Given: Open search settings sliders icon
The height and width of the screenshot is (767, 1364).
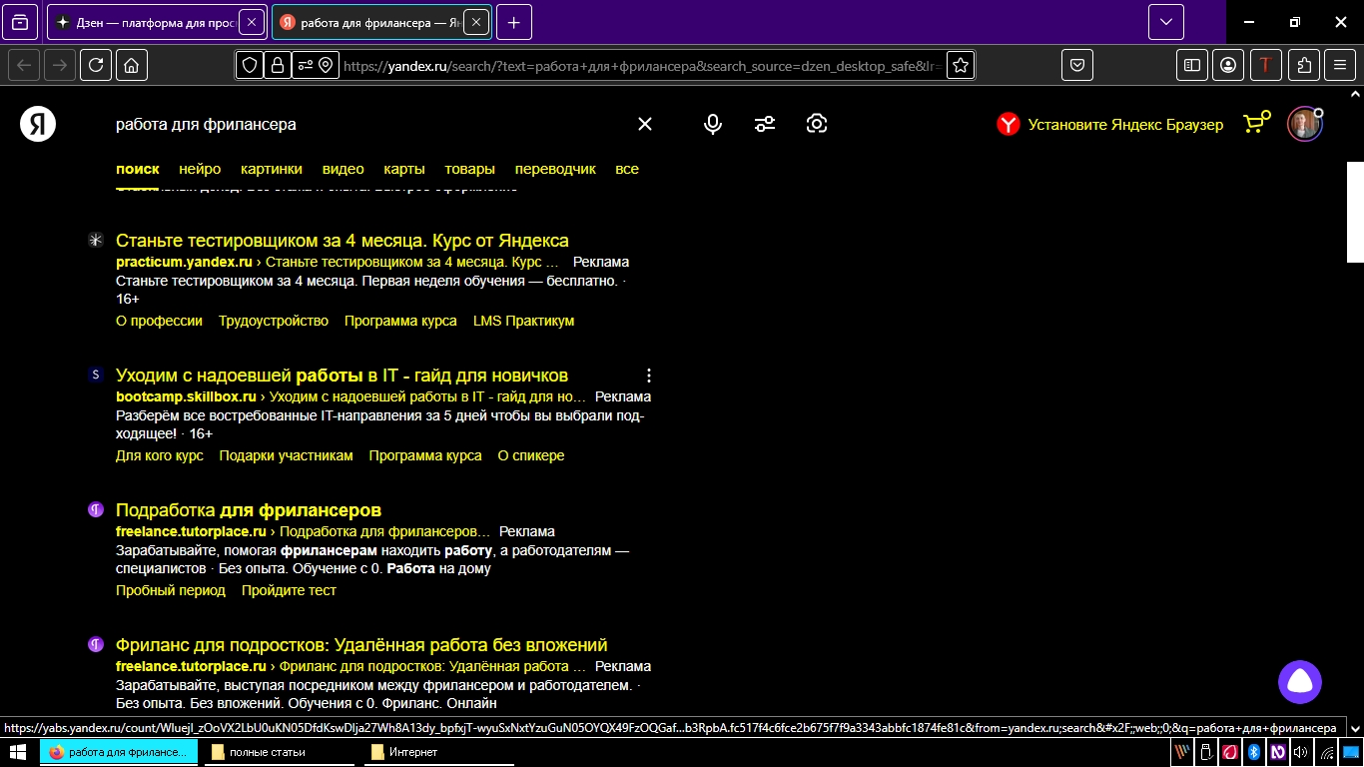Looking at the screenshot, I should point(765,124).
